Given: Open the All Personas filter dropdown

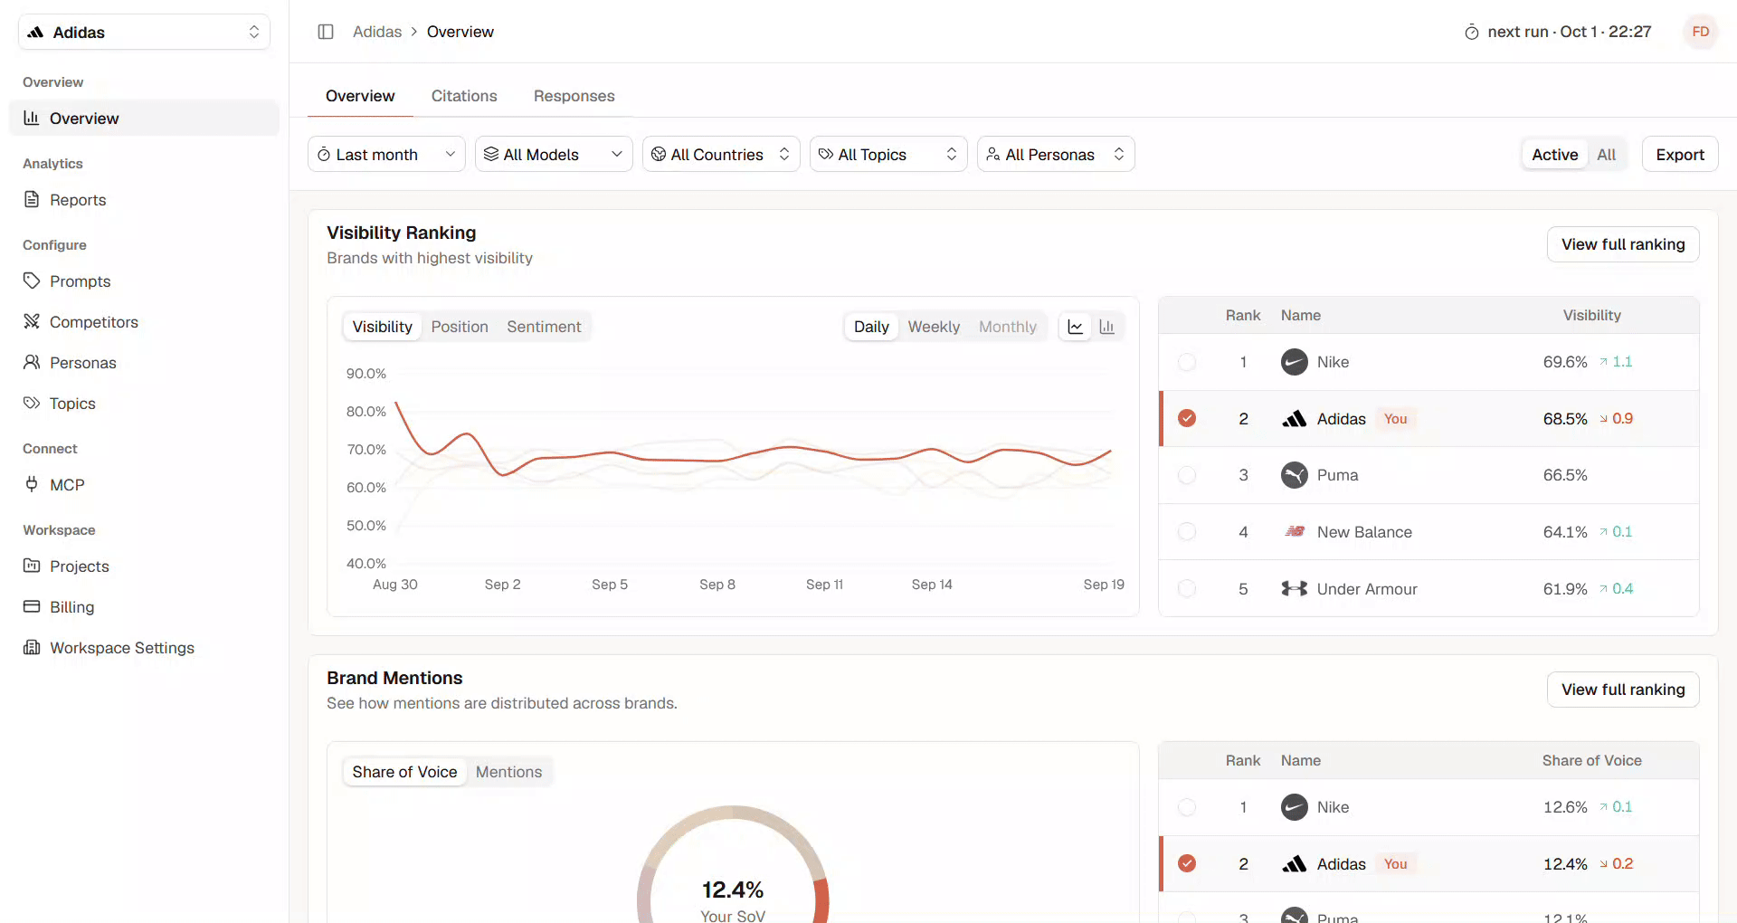Looking at the screenshot, I should pyautogui.click(x=1056, y=154).
